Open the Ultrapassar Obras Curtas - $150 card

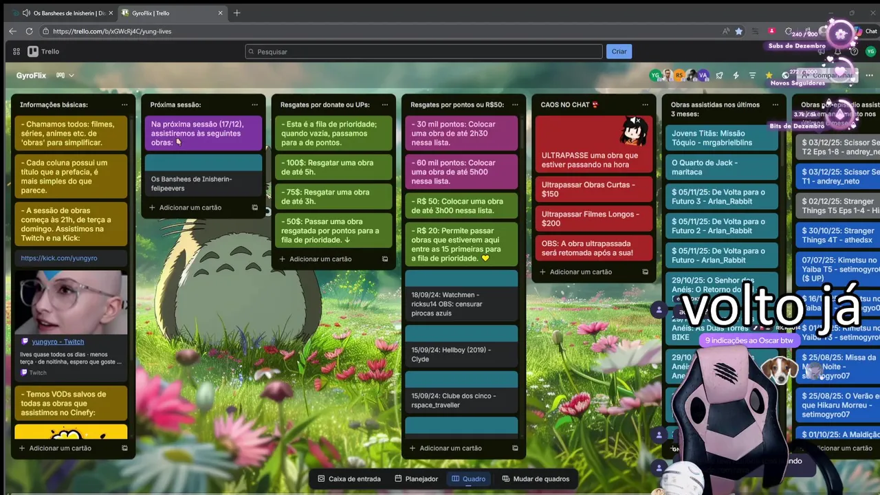[593, 189]
